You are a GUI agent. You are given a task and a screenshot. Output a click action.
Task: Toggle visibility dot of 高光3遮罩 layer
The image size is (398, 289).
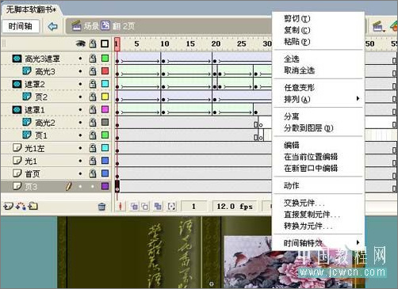pos(80,59)
